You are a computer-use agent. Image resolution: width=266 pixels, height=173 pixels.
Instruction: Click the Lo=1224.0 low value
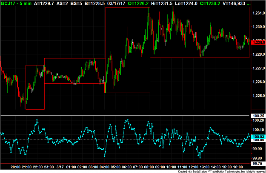pyautogui.click(x=186, y=3)
